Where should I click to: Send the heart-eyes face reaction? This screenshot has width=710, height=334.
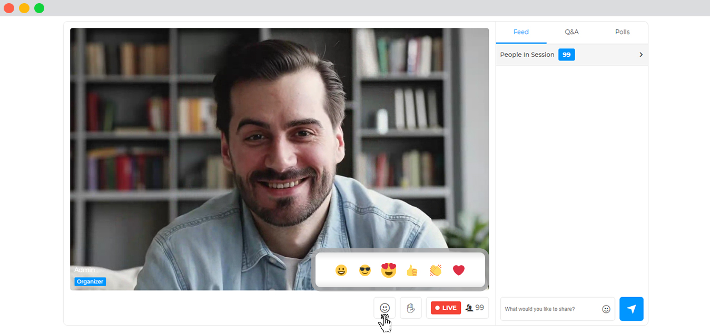pos(389,270)
